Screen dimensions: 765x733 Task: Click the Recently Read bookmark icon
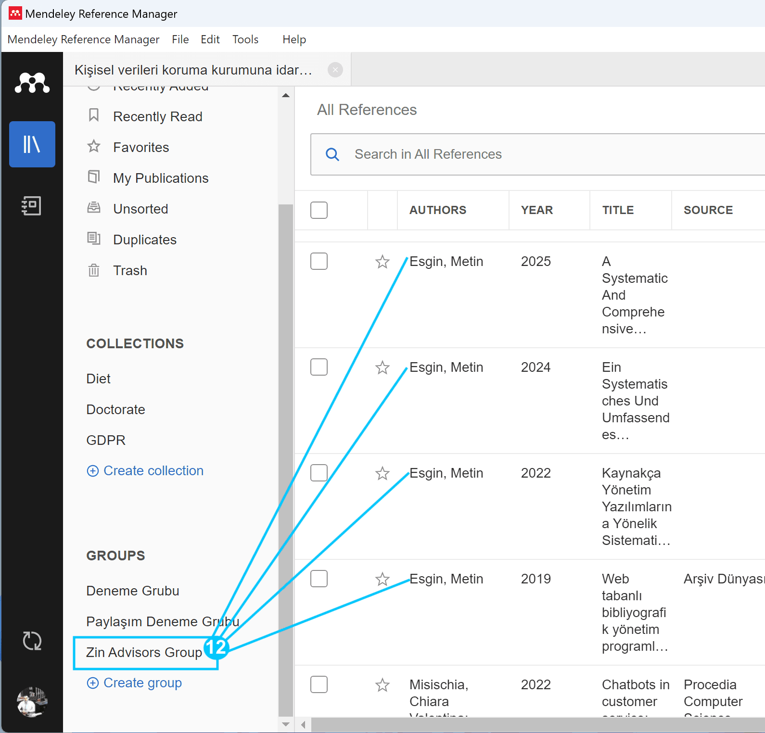point(94,115)
